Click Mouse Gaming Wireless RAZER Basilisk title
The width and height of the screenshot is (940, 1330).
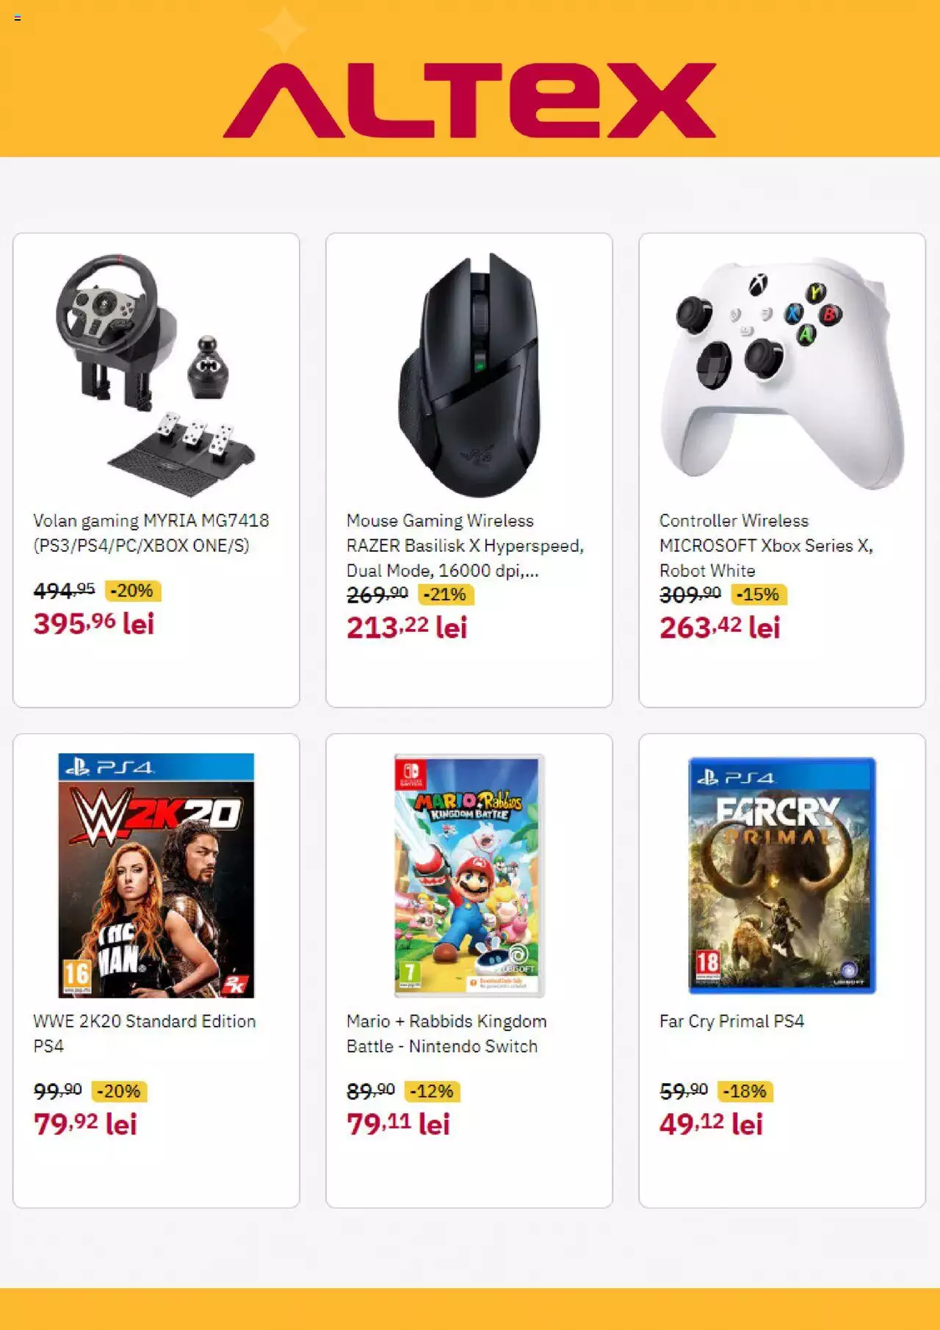click(x=465, y=545)
